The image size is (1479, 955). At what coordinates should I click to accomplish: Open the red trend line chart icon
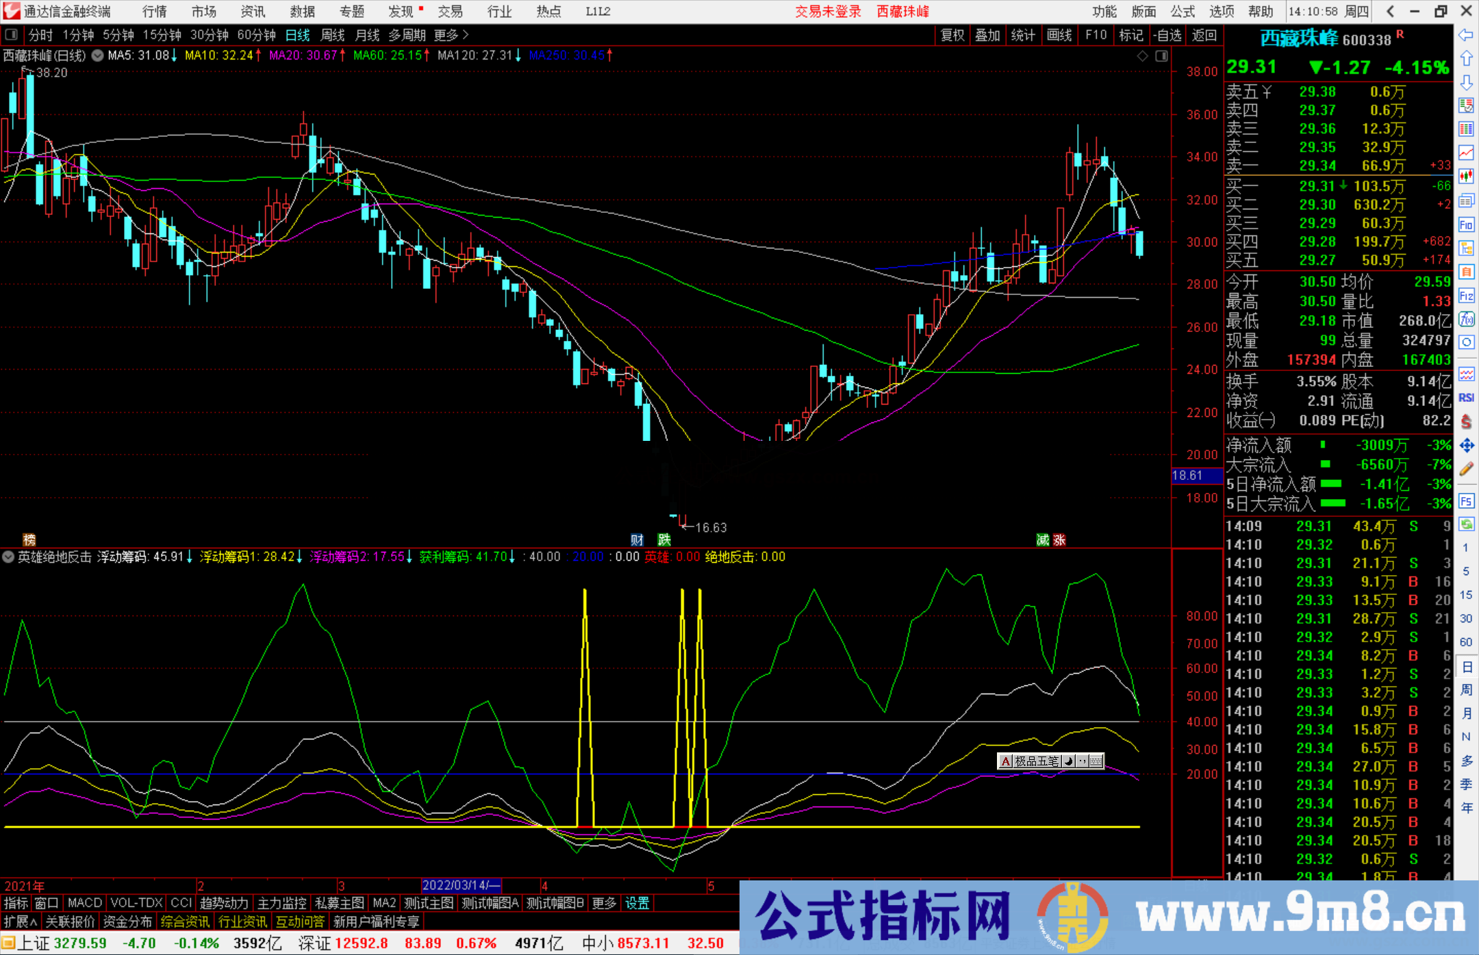point(1466,153)
